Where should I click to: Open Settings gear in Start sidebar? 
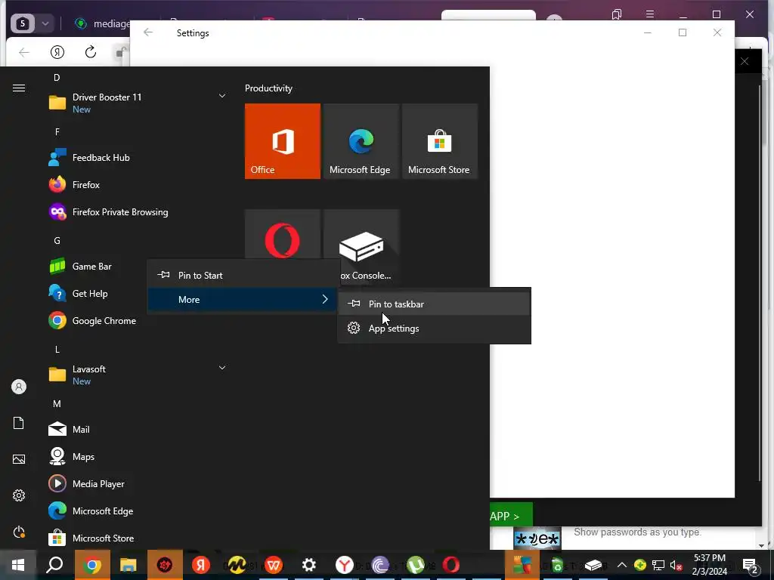(x=19, y=495)
